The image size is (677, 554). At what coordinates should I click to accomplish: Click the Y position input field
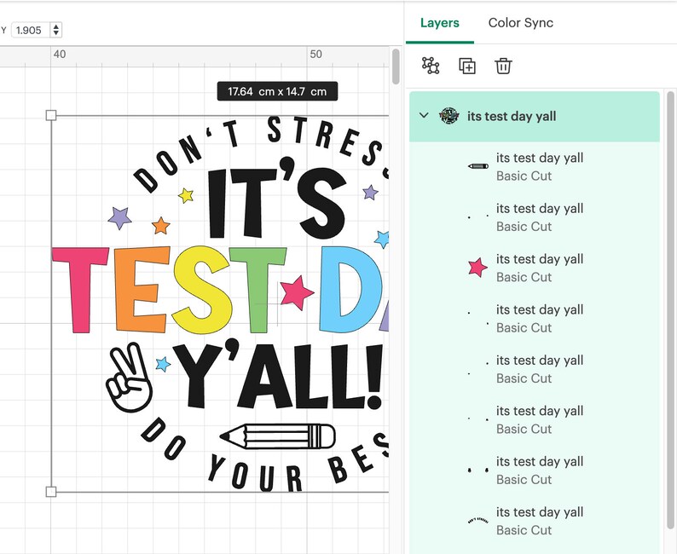pyautogui.click(x=30, y=30)
